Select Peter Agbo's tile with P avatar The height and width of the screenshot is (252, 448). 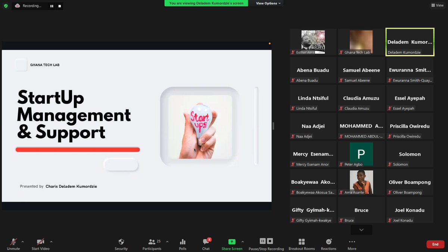pos(361,154)
